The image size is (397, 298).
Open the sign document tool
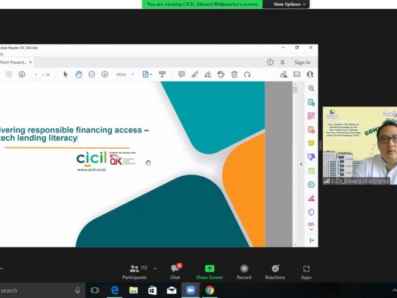tap(208, 74)
